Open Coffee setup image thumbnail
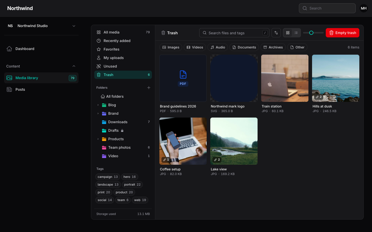This screenshot has height=232, width=372. pos(183,141)
